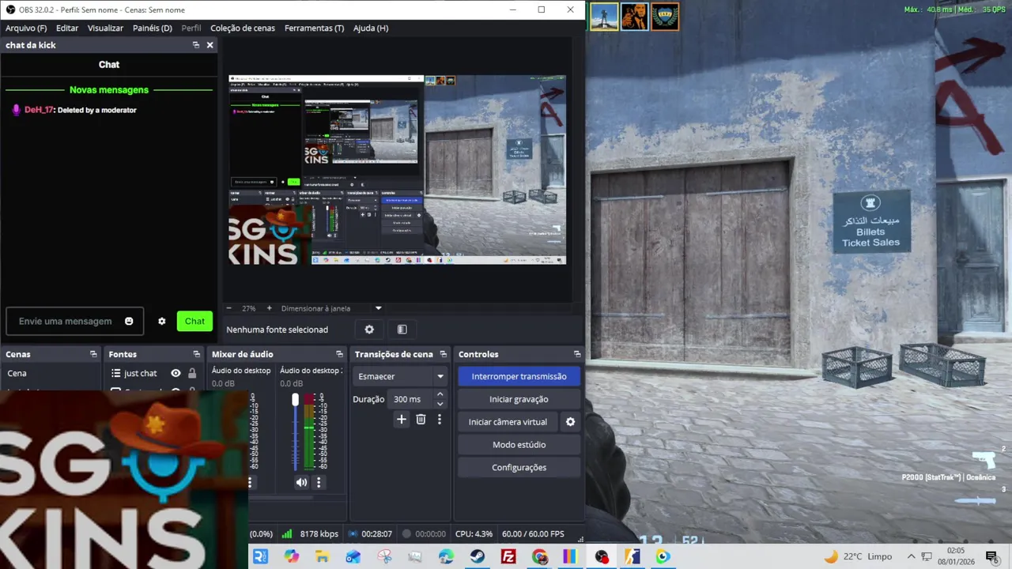
Task: Open the 'Editar' menu
Action: 67,28
